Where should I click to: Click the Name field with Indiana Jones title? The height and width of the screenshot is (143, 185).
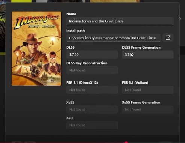coord(120,21)
